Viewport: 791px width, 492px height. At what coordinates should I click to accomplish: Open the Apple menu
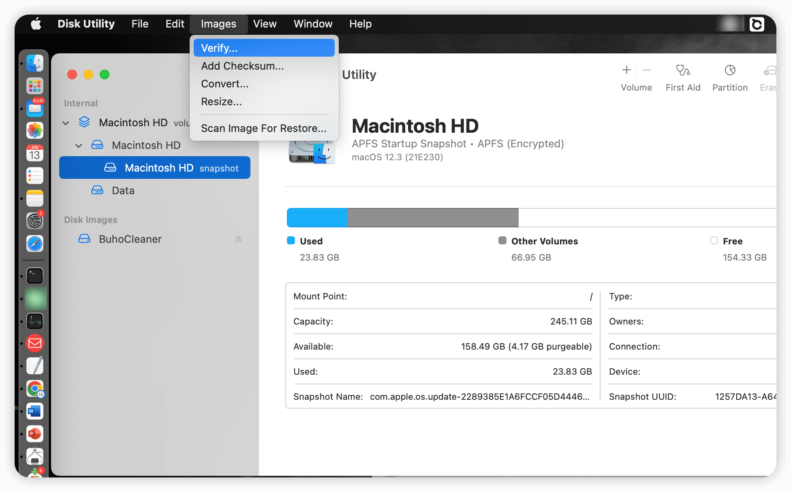[36, 24]
